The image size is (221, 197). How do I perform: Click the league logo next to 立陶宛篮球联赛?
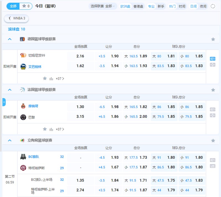tap(22, 140)
